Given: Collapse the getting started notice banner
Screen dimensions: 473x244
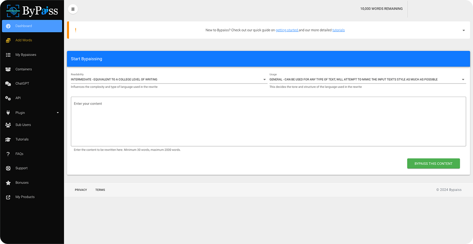Looking at the screenshot, I should click(464, 30).
